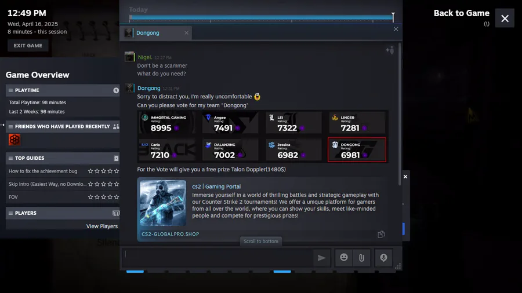Click the Dongong username above message
The height and width of the screenshot is (293, 522).
149,88
